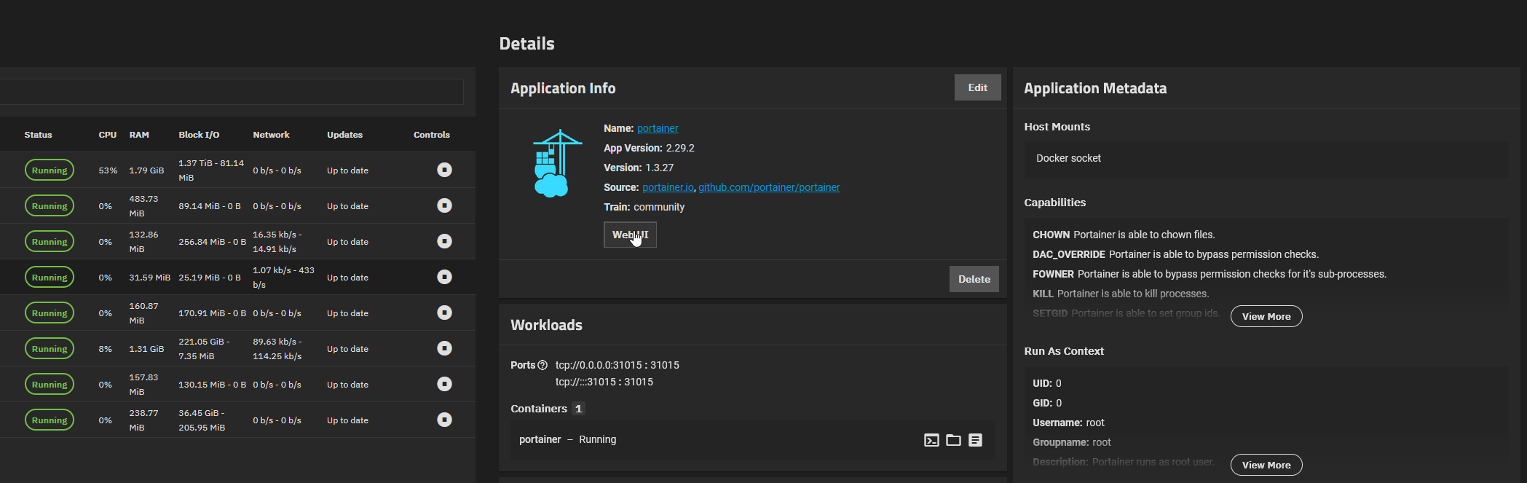This screenshot has width=1527, height=483.
Task: Click the Version 1.3.27 text
Action: click(x=639, y=168)
